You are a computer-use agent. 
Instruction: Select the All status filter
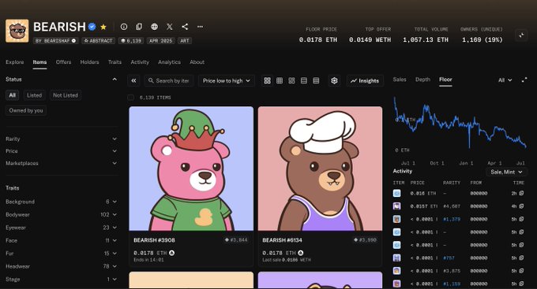(13, 95)
